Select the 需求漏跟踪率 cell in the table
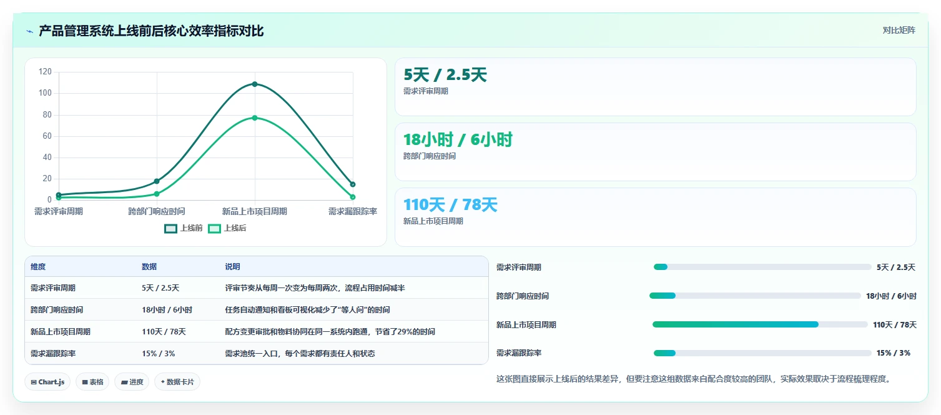Image resolution: width=941 pixels, height=415 pixels. (x=53, y=354)
